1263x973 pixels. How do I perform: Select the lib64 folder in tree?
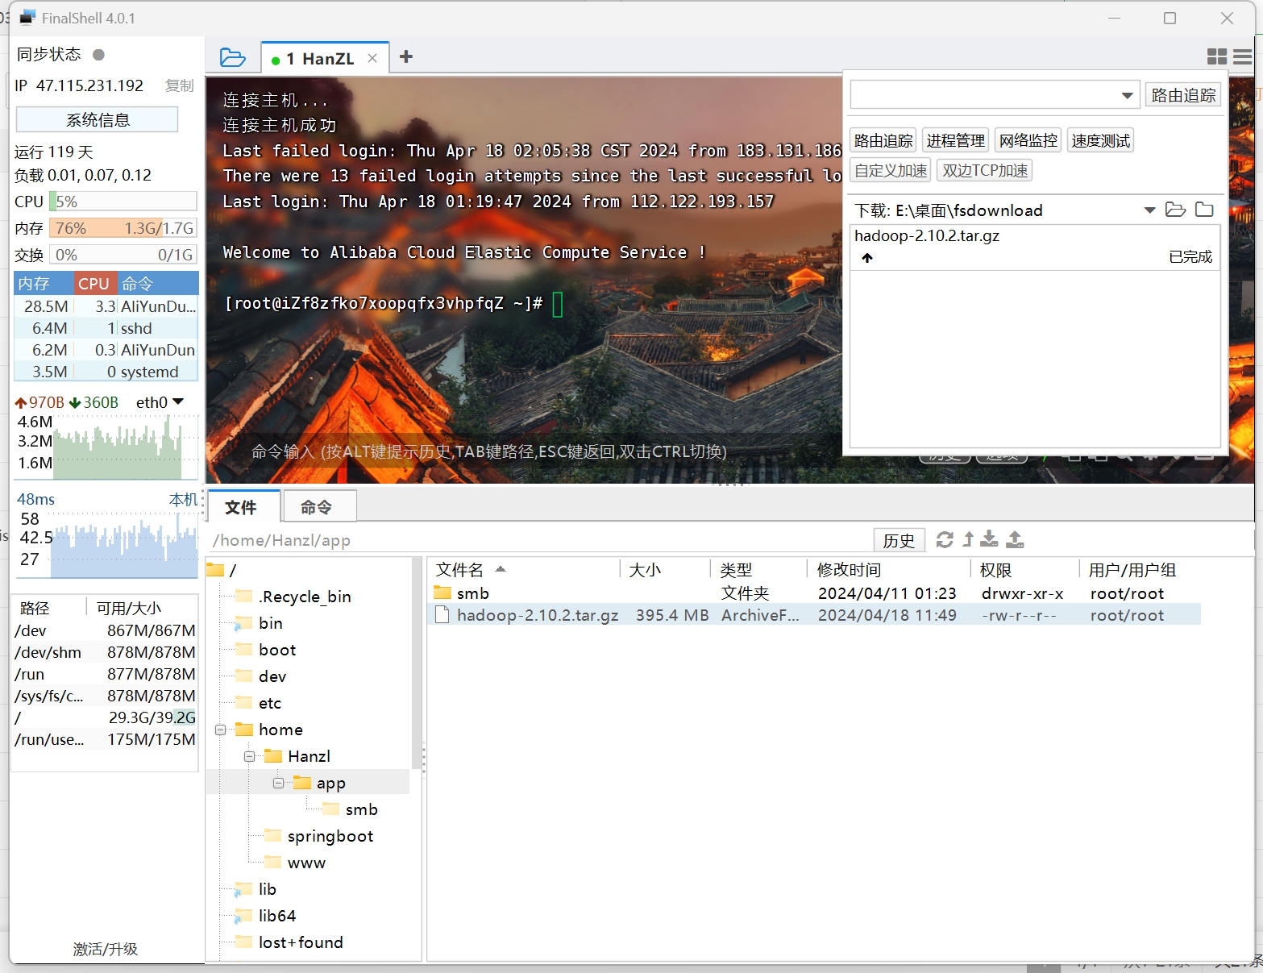click(x=277, y=916)
